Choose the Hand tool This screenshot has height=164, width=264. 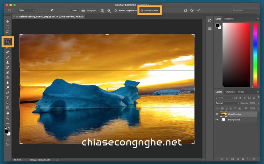point(8,113)
